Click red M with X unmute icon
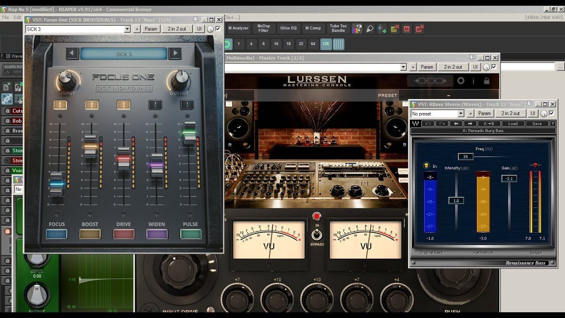The image size is (565, 318). (x=419, y=29)
